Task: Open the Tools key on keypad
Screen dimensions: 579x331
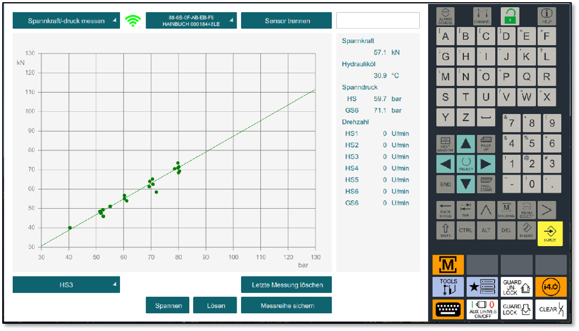Action: click(448, 287)
